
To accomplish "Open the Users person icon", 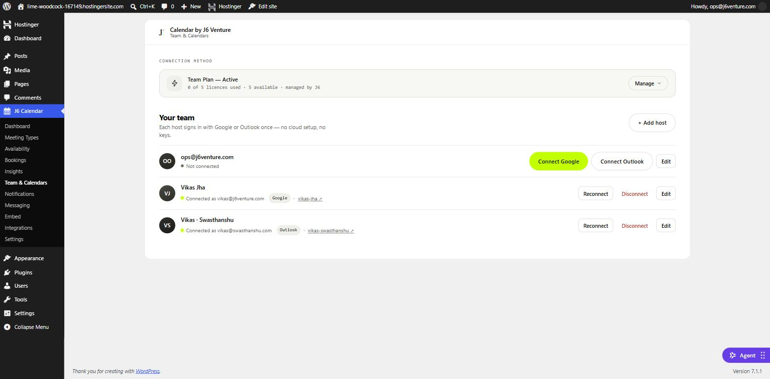I will point(7,286).
